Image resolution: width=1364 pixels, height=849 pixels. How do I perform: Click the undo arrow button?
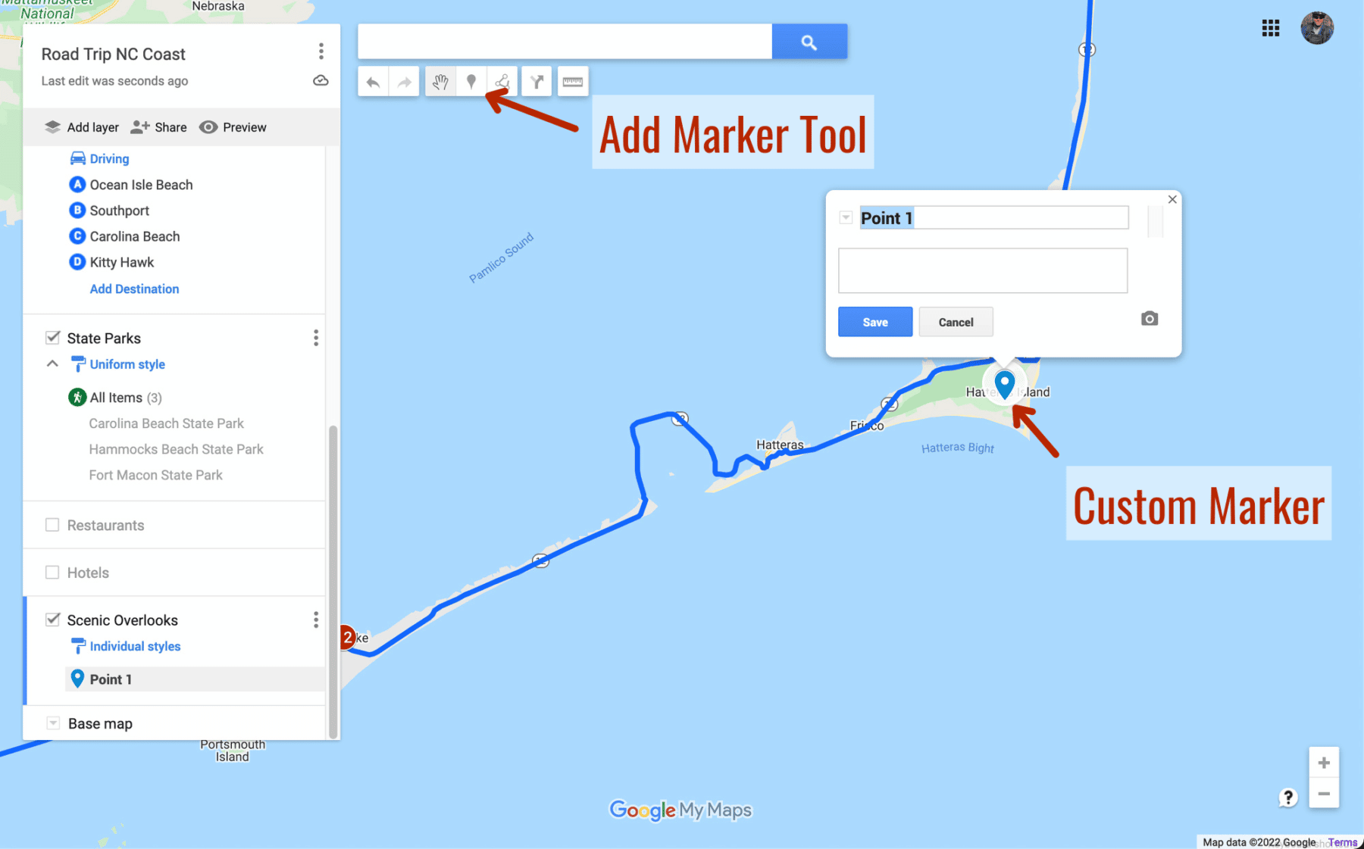point(373,82)
